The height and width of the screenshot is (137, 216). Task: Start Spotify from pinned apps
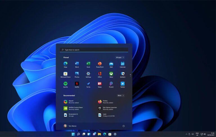(x=66, y=84)
